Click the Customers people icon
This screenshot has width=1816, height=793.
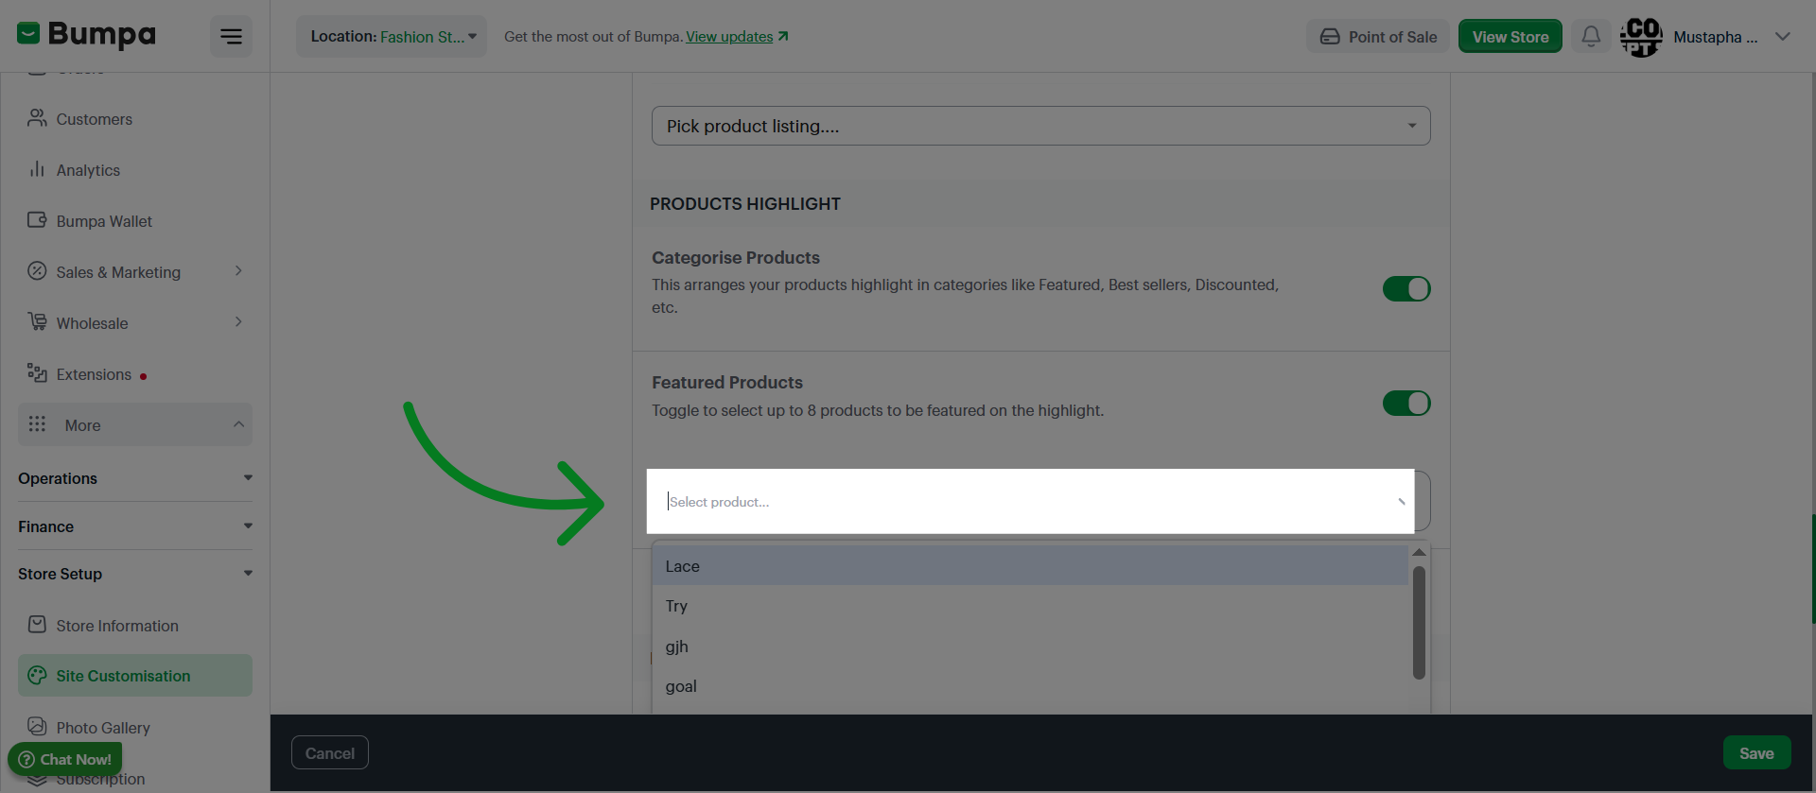coord(37,118)
